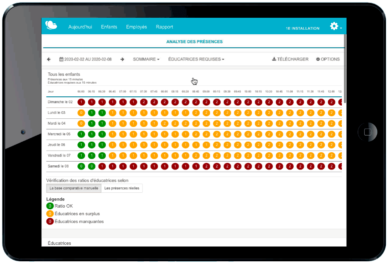Open the settings gear menu
Image resolution: width=388 pixels, height=263 pixels.
334,26
